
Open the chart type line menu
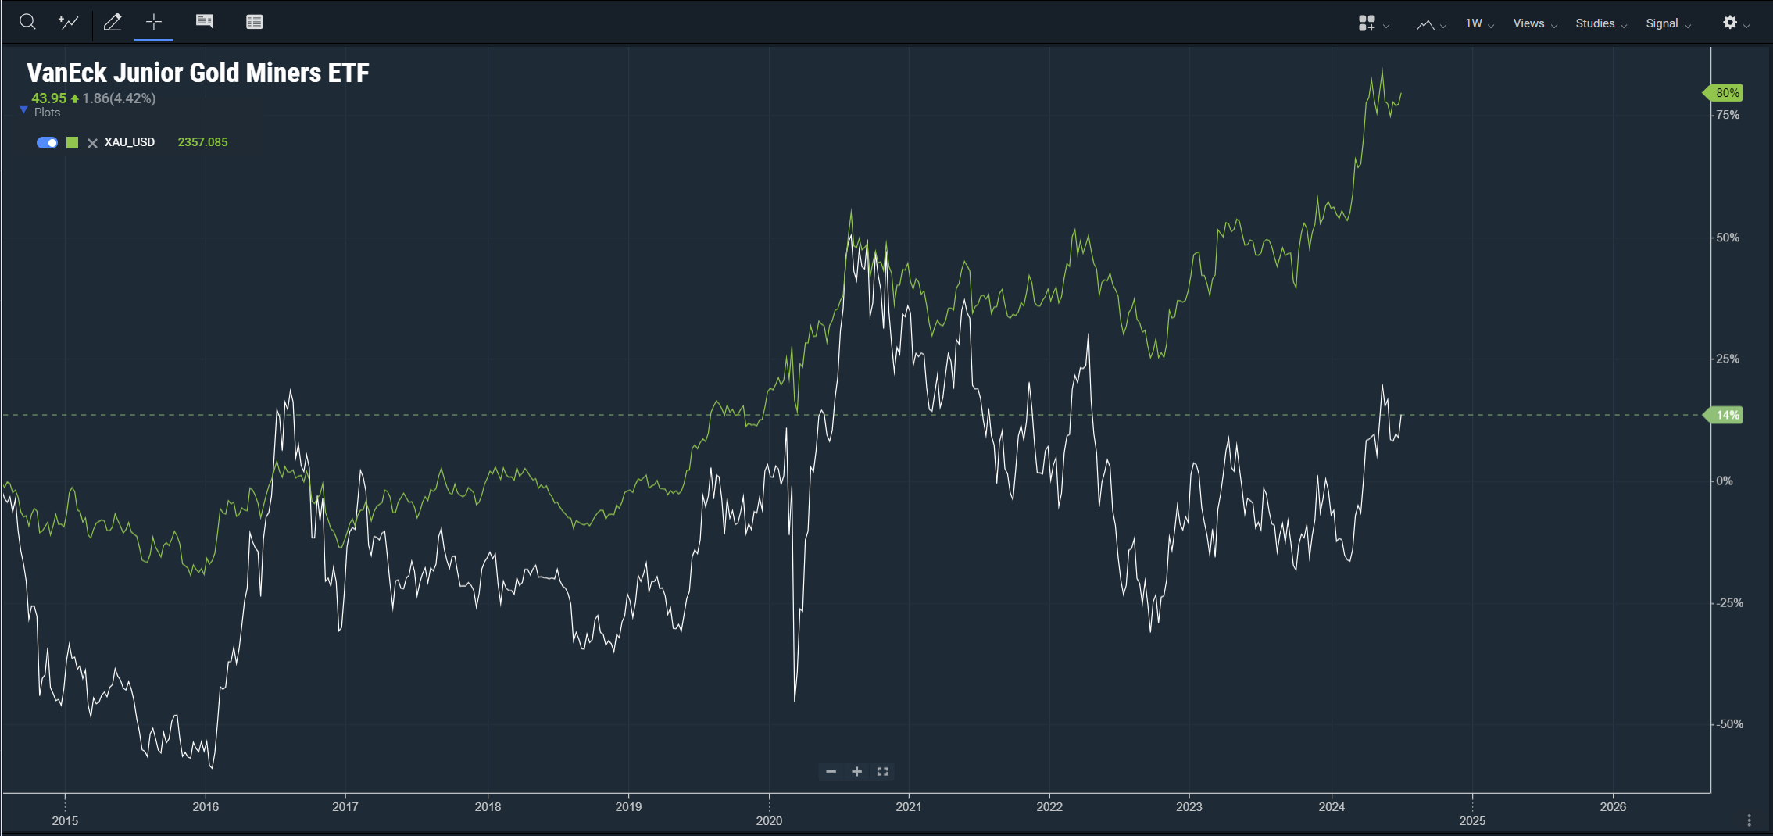pos(1431,24)
